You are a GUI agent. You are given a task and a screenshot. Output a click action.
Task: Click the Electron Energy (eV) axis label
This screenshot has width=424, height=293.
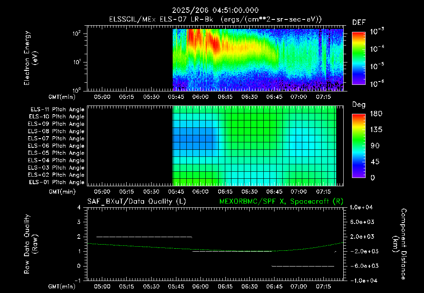click(31, 58)
